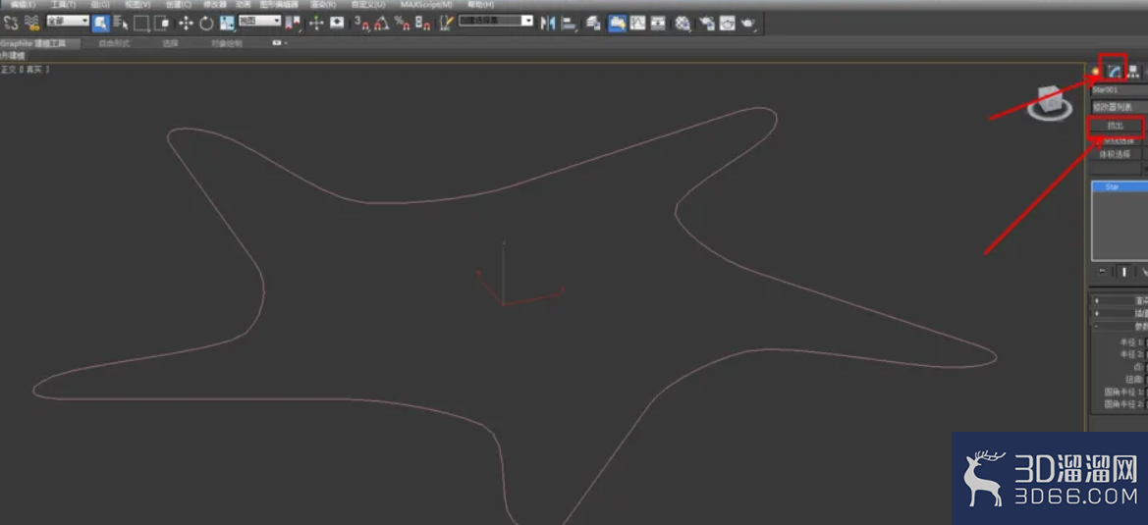
Task: Click the Extrude modifier button
Action: click(x=1116, y=125)
